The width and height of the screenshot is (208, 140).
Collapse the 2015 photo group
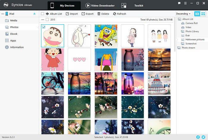coord(42,20)
